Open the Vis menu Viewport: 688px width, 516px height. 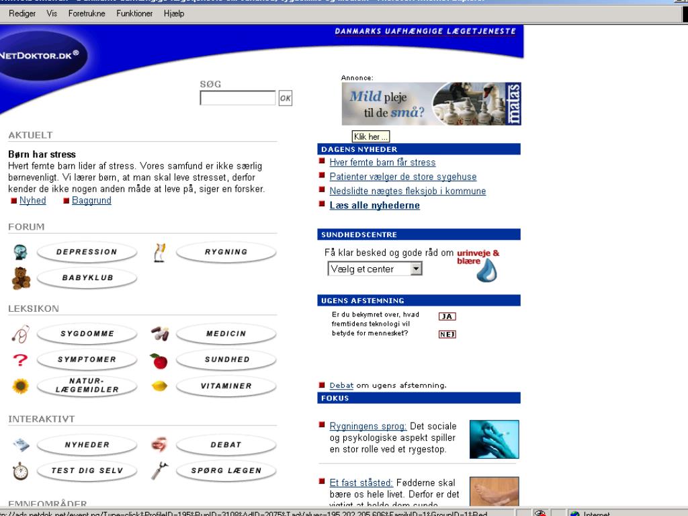(52, 13)
